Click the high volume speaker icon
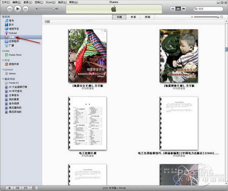 click(57, 9)
